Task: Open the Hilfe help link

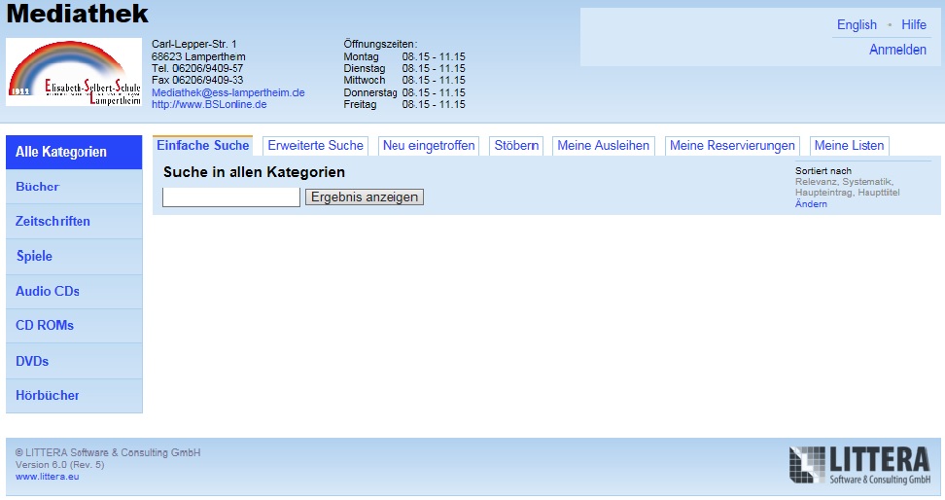Action: [x=914, y=25]
